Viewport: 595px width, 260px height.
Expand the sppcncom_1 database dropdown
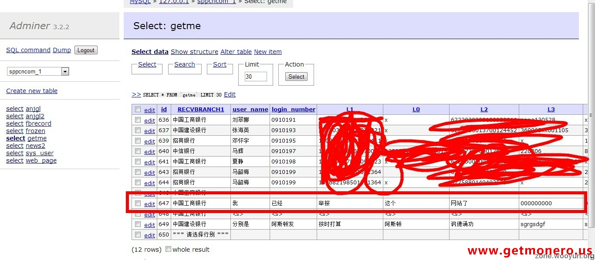[x=65, y=71]
